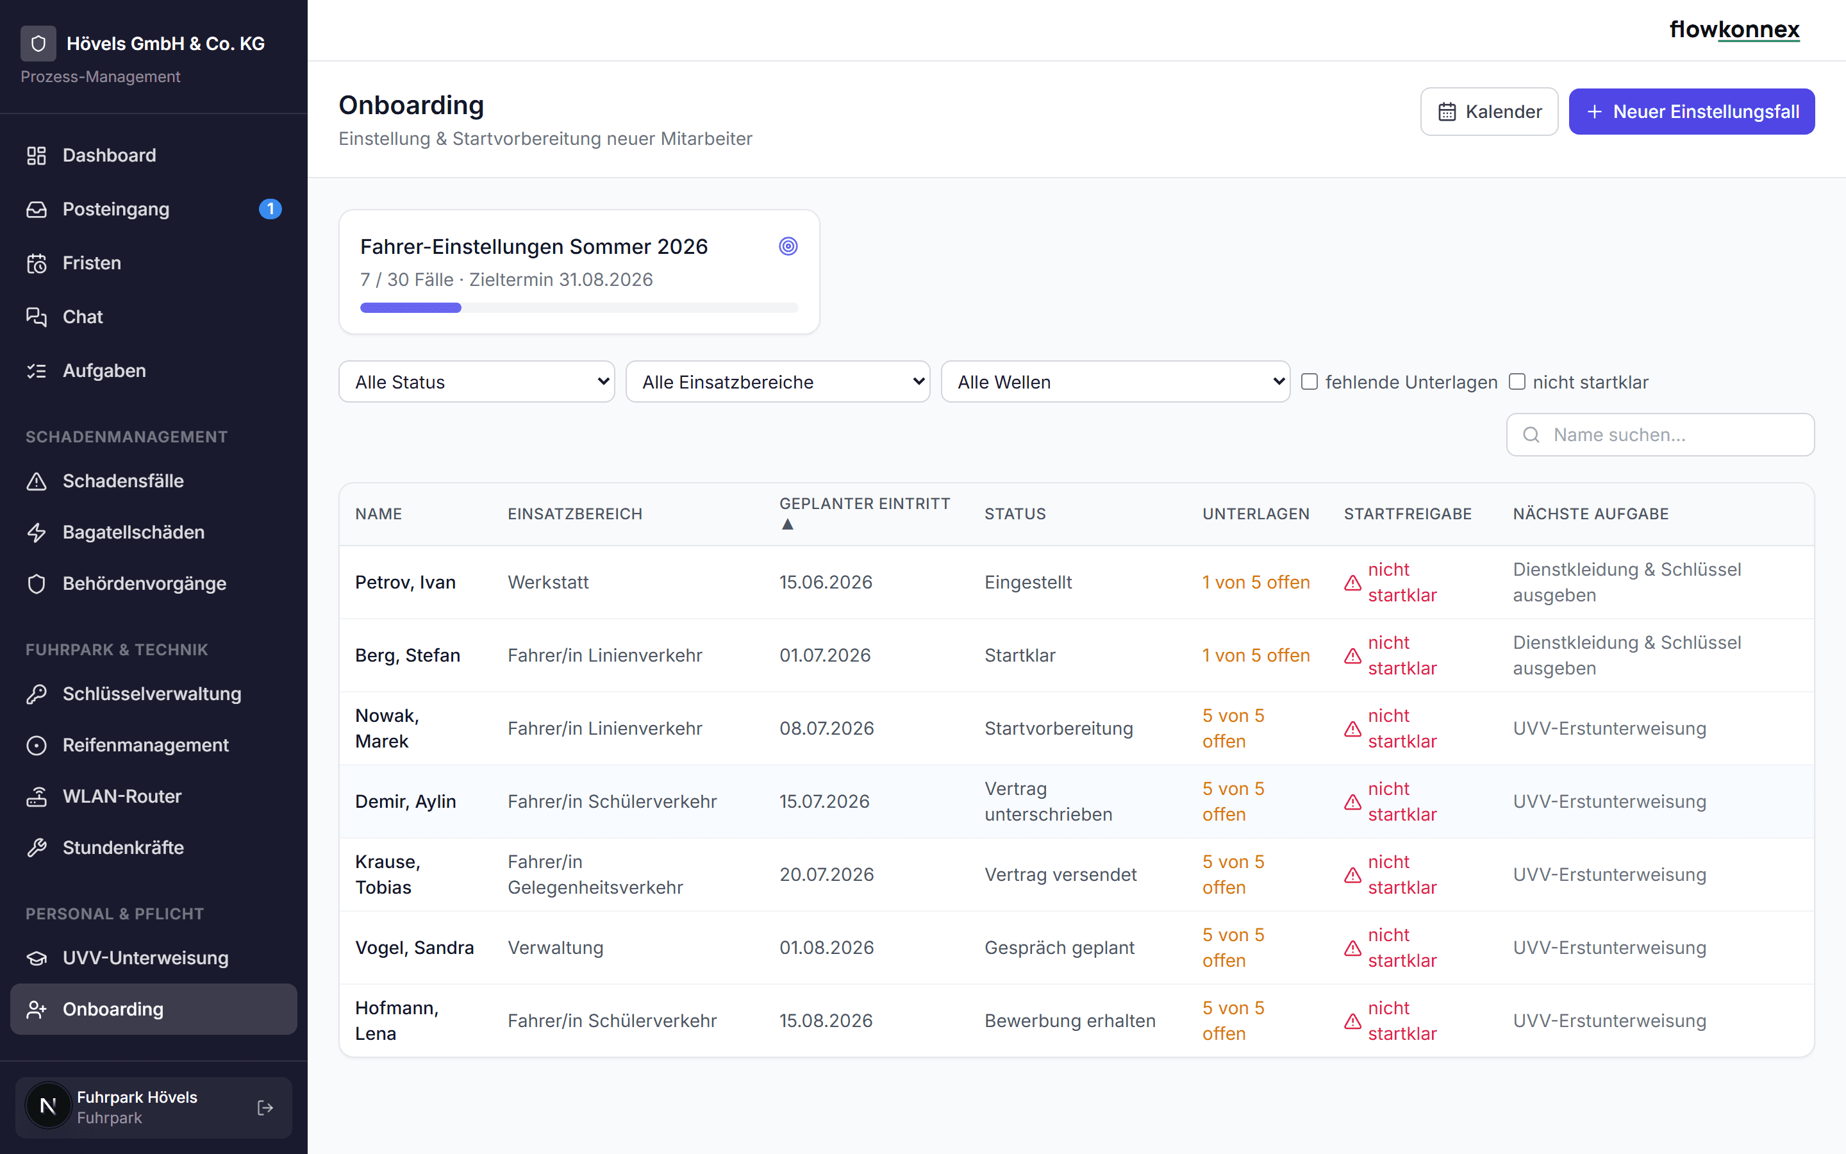Screen dimensions: 1846x1154
Task: Click the Fristen calendar-clock icon
Action: point(37,263)
